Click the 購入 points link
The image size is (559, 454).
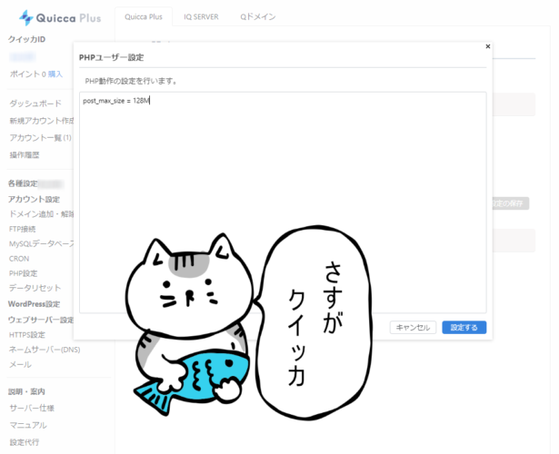click(x=55, y=74)
